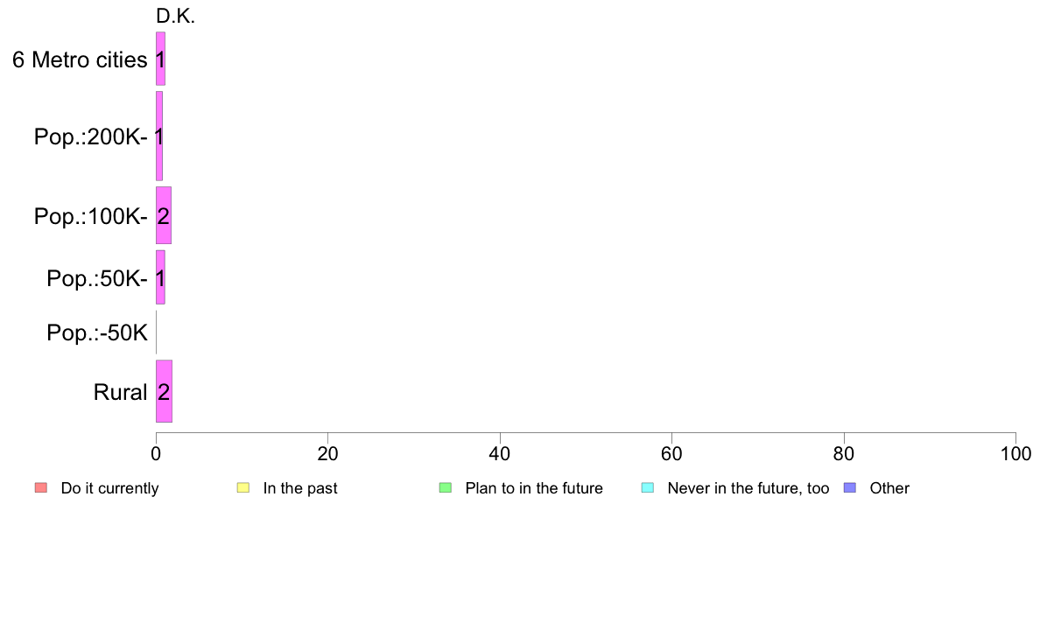Click the 'Rural' row label

tap(120, 392)
